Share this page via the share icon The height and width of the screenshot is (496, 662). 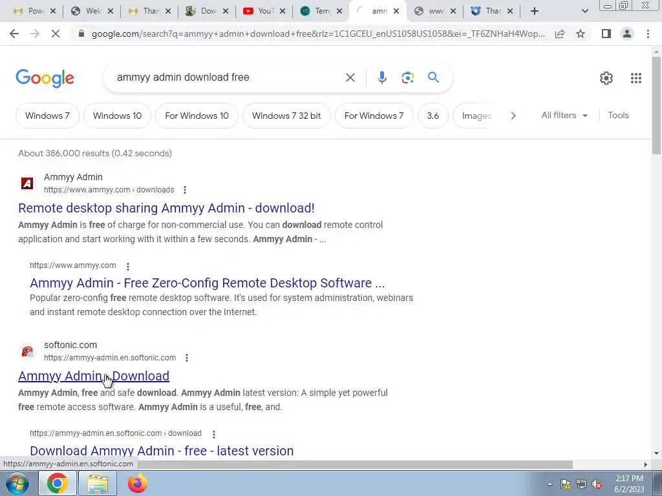coord(560,34)
